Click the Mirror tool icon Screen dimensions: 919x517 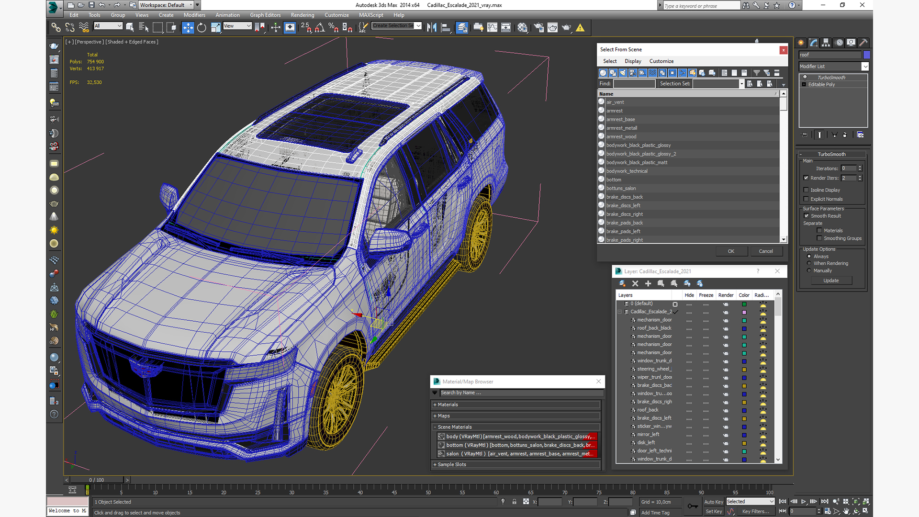coord(432,28)
